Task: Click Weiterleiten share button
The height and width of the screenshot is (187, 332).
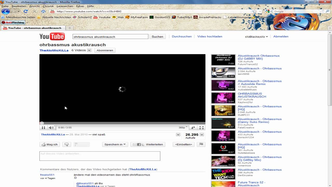Action: click(x=148, y=144)
